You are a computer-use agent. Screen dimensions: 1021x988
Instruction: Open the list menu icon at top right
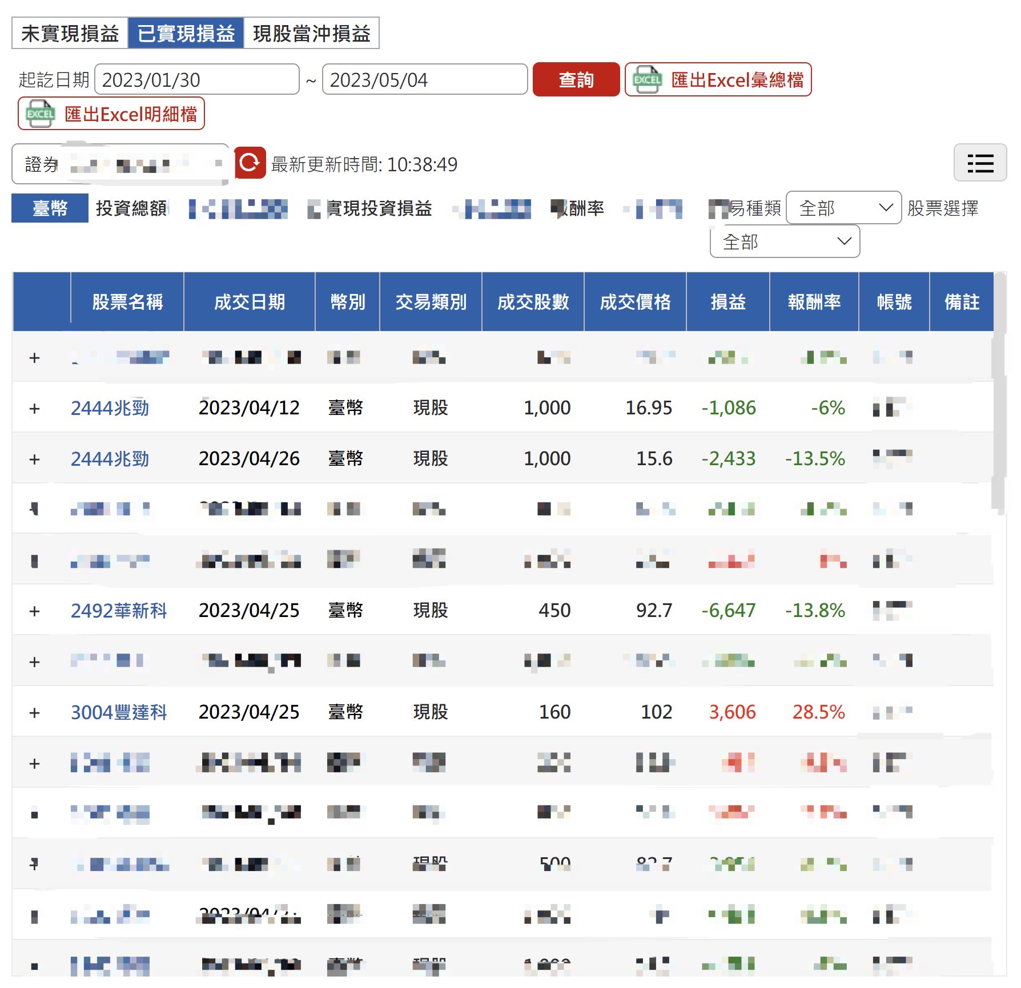(x=980, y=163)
